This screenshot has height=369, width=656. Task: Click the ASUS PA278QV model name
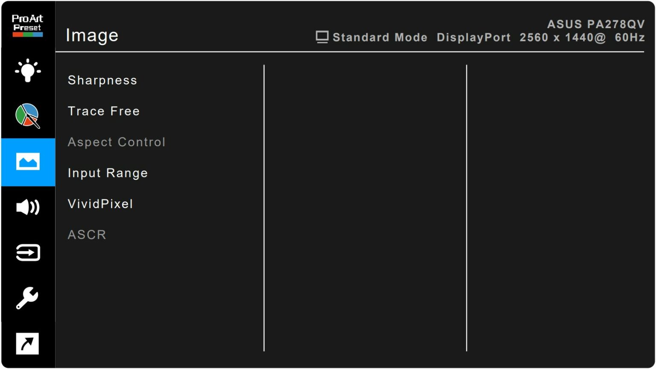point(596,24)
